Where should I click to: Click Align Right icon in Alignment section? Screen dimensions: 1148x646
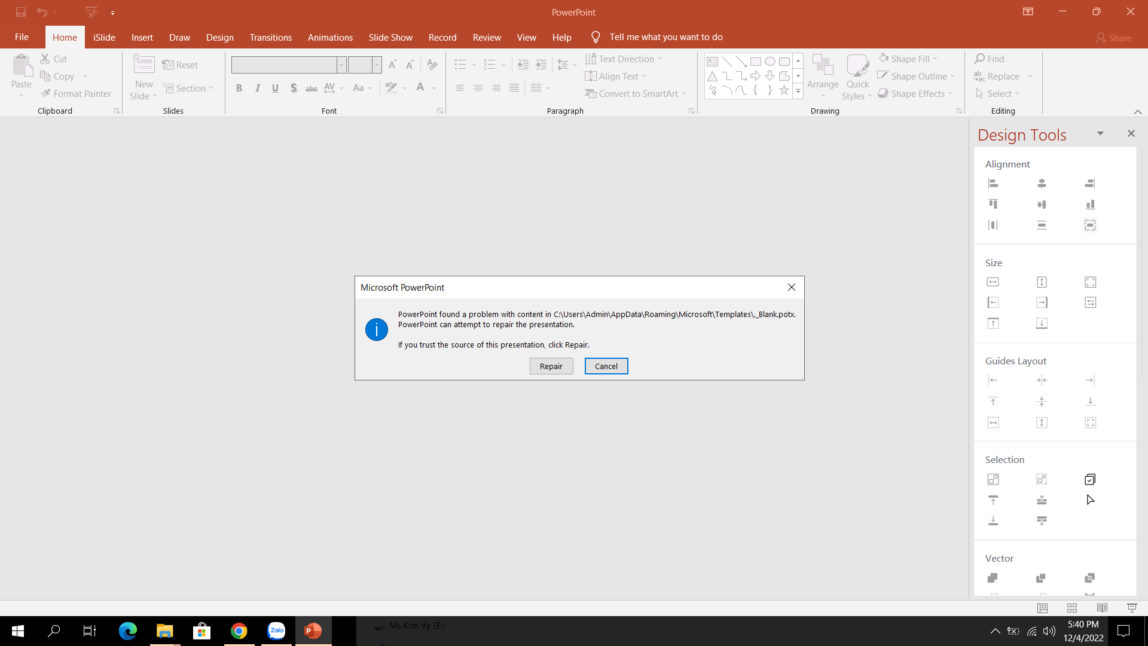click(x=1090, y=184)
